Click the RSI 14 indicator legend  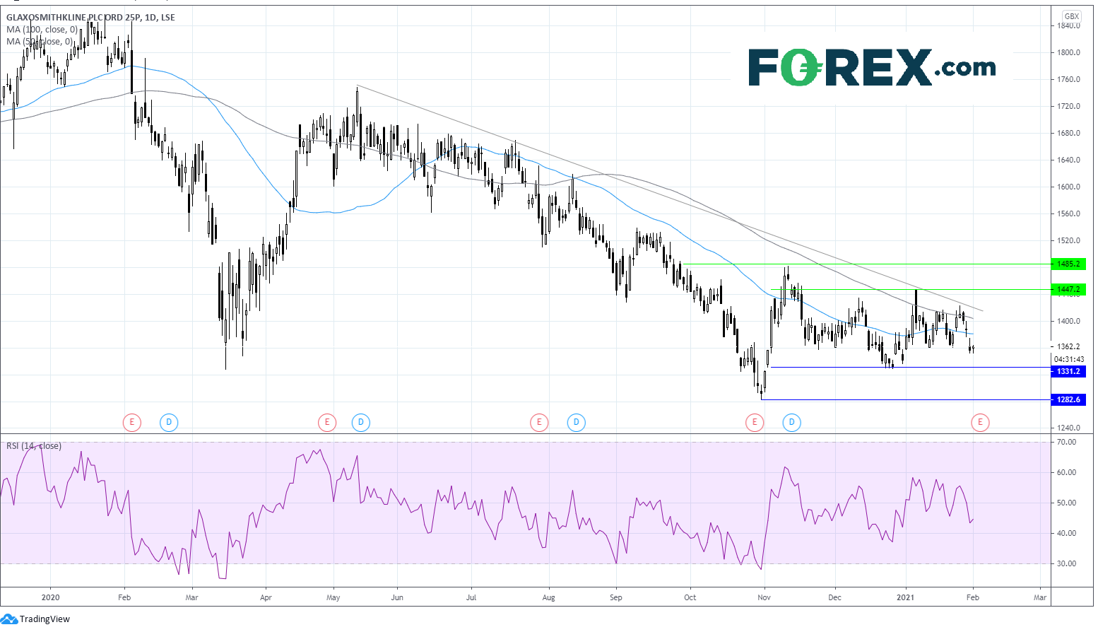34,446
